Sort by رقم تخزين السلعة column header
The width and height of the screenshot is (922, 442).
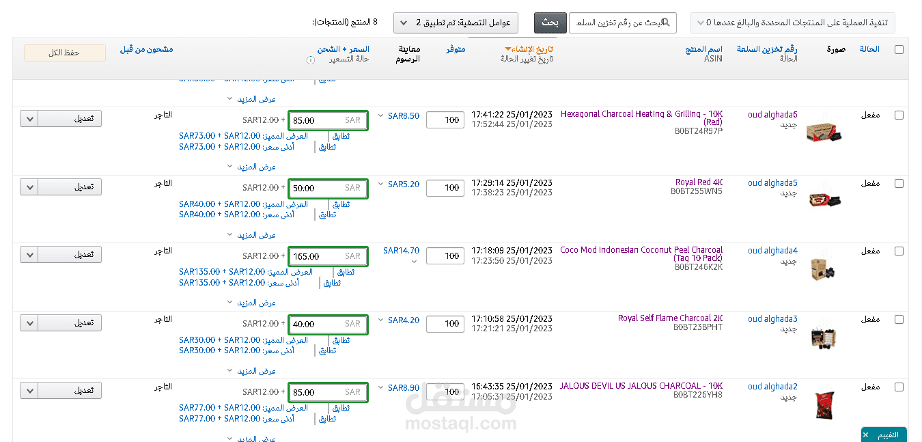pos(767,49)
